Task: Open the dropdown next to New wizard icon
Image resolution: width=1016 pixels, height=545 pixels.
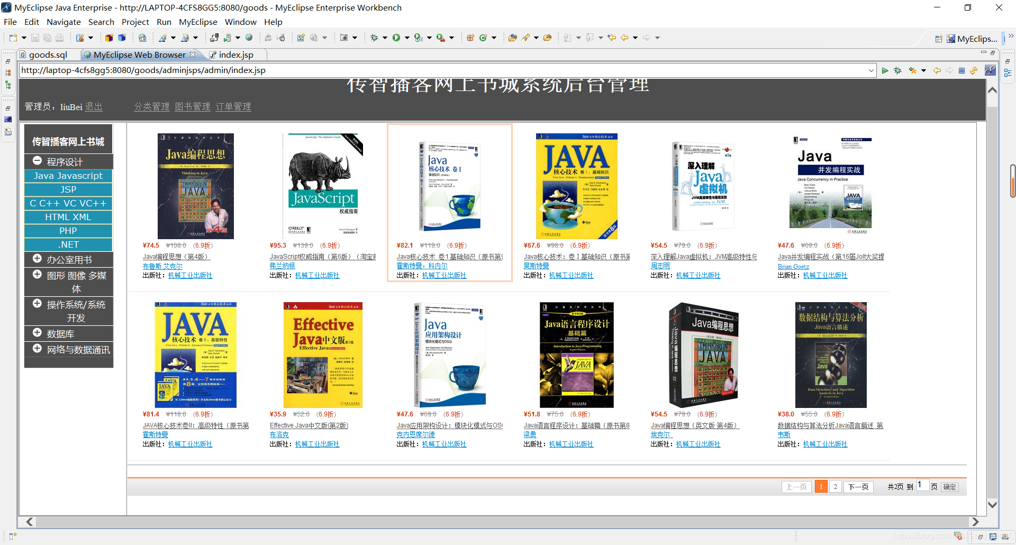Action: pyautogui.click(x=24, y=38)
